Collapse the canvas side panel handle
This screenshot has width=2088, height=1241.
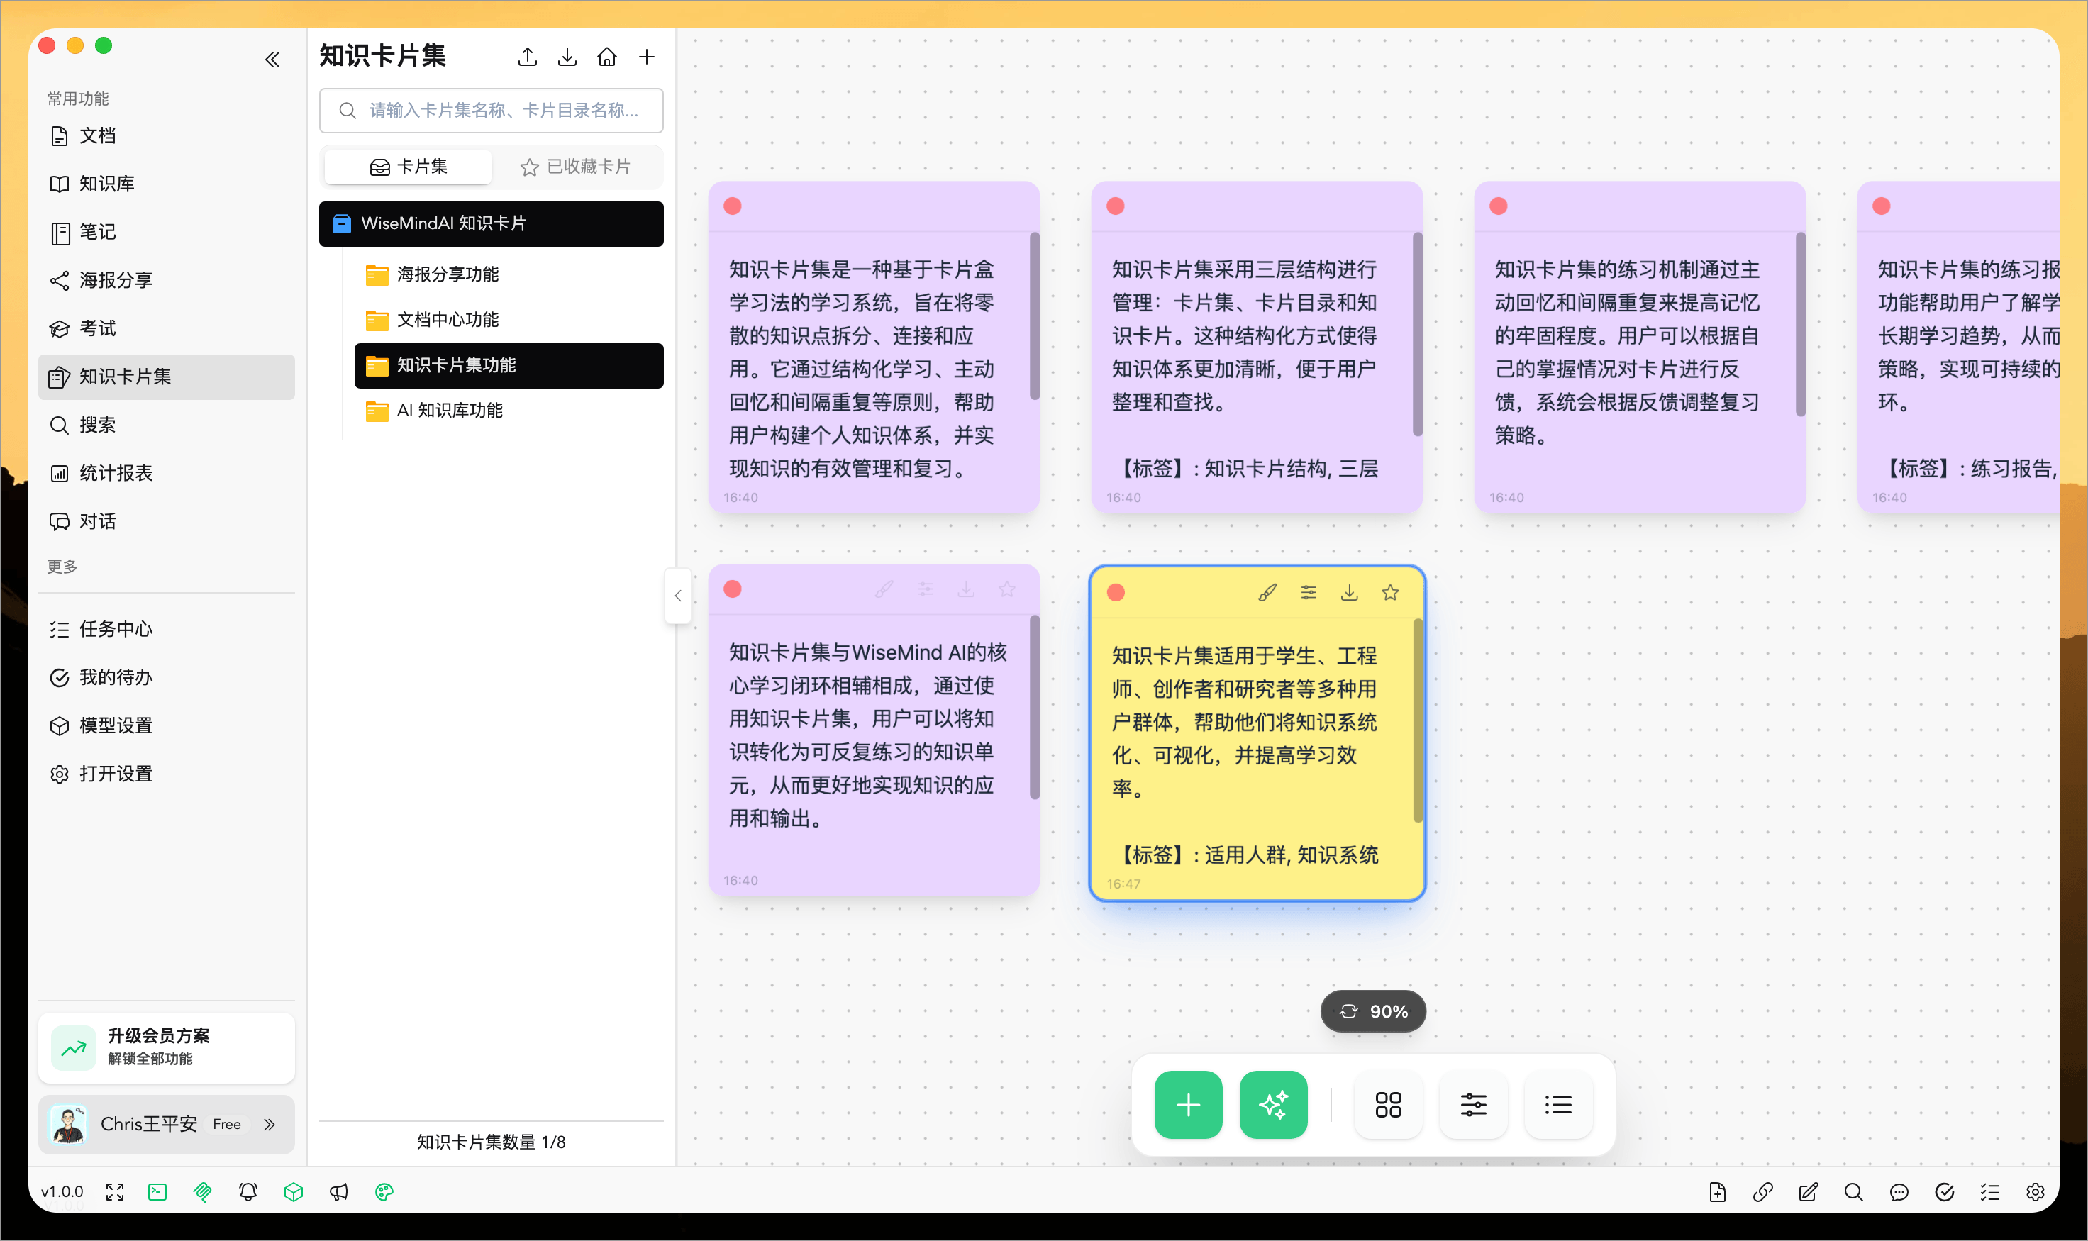[677, 596]
